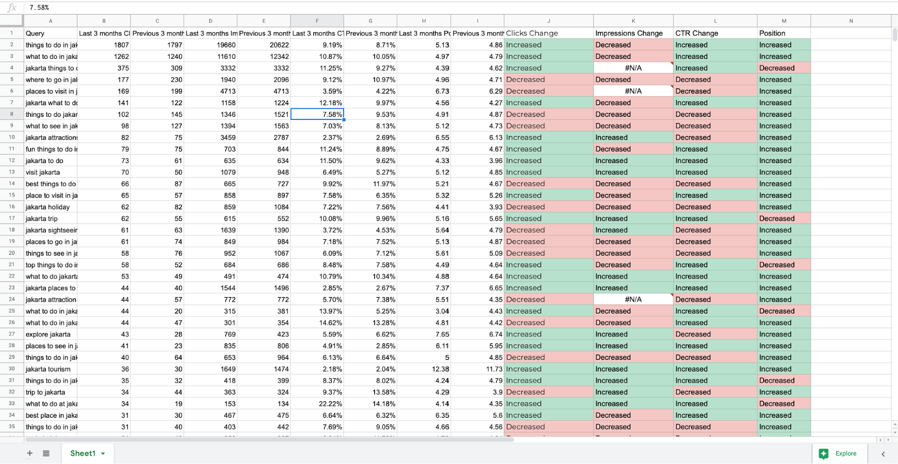This screenshot has height=464, width=898.
Task: Click the horizontal scrollbar thumb
Action: pyautogui.click(x=270, y=439)
